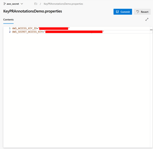Revert the file edits
The width and height of the screenshot is (153, 149).
point(142,12)
